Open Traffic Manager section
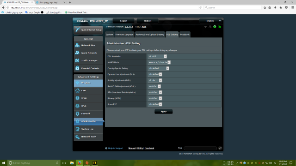 point(88,60)
